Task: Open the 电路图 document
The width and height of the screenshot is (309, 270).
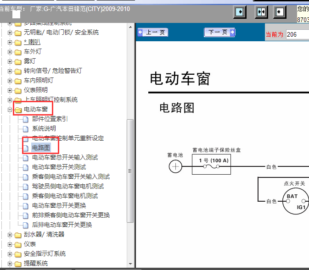Action: [x=41, y=148]
